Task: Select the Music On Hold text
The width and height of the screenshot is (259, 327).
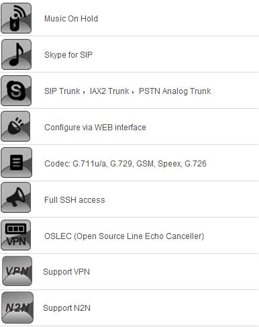Action: (71, 19)
